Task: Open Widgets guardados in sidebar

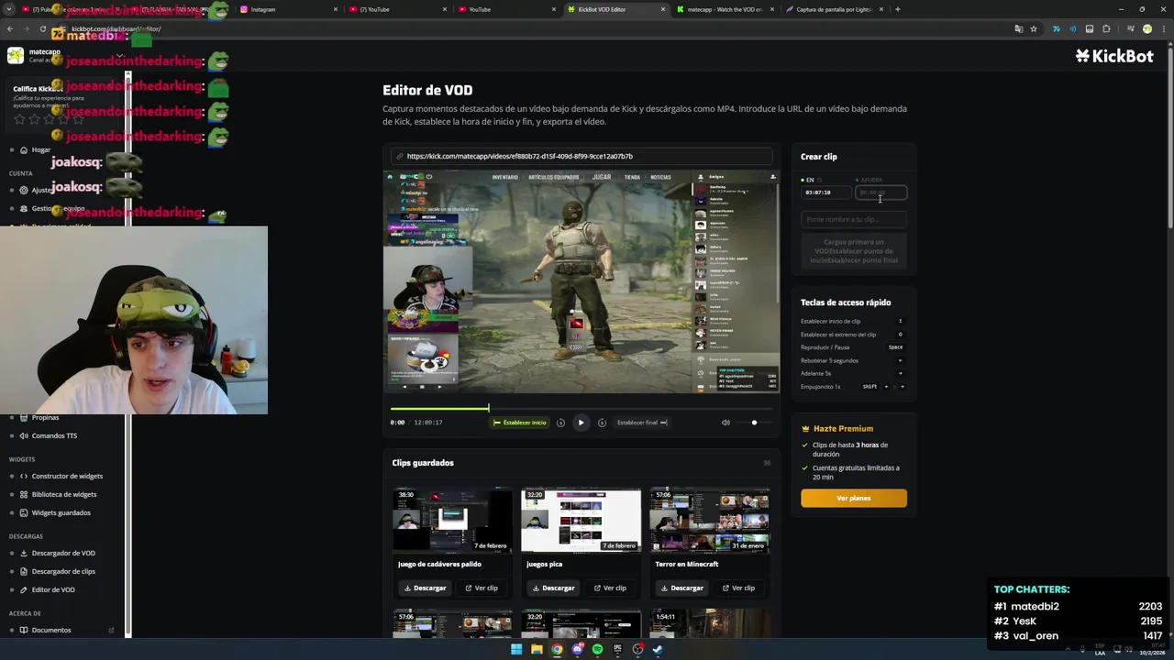Action: (x=61, y=512)
